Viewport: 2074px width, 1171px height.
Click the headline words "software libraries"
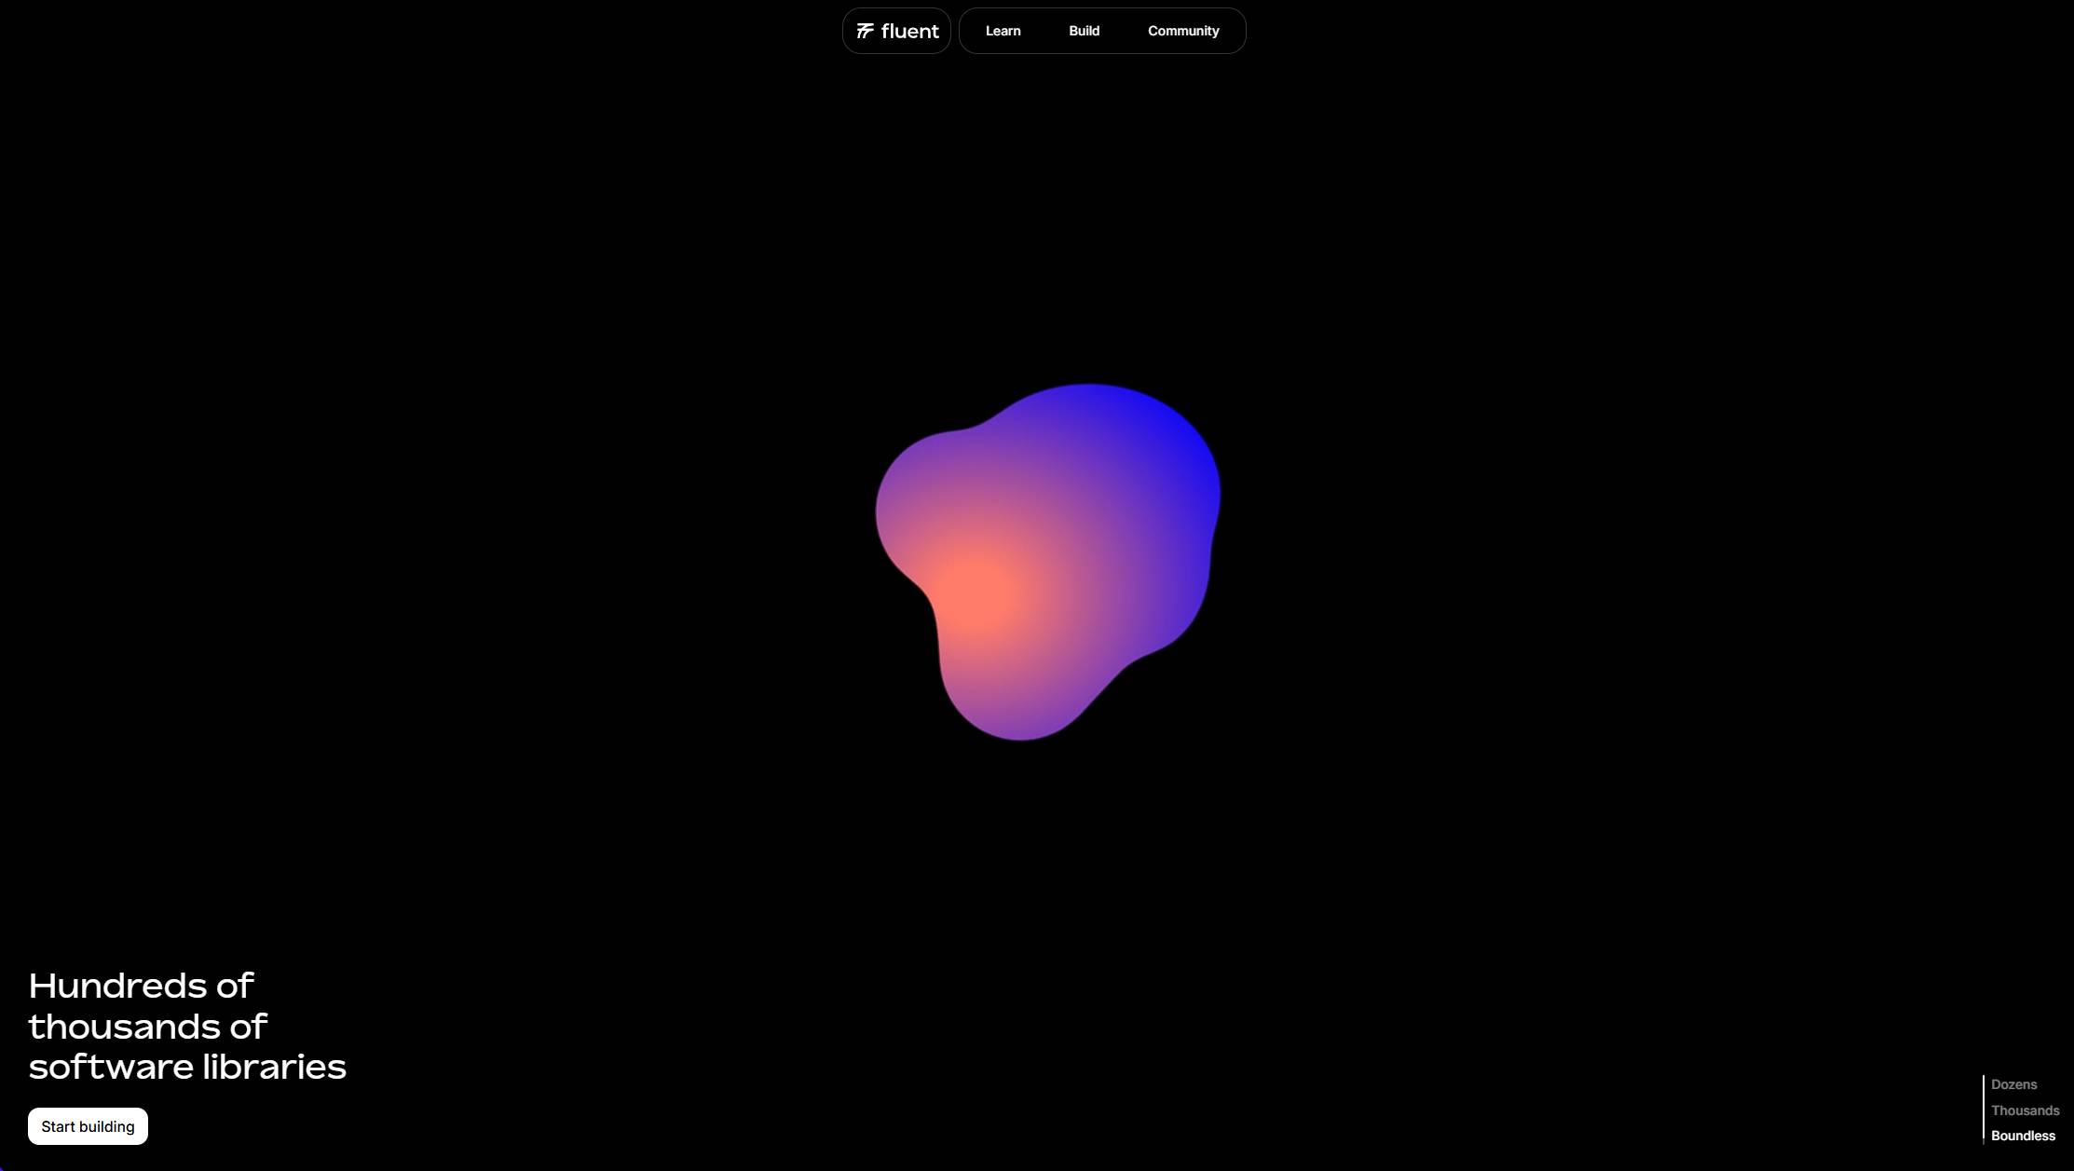click(187, 1067)
